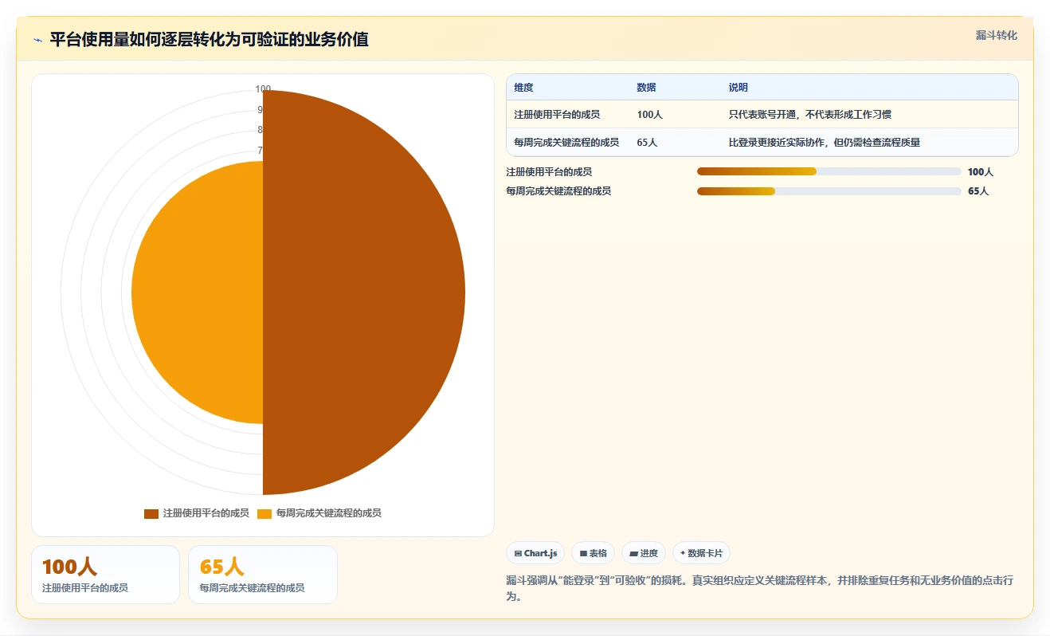Screen dimensions: 1050x636
Task: Click the progress label 每周完成关键流程的成员
Action: [x=558, y=191]
